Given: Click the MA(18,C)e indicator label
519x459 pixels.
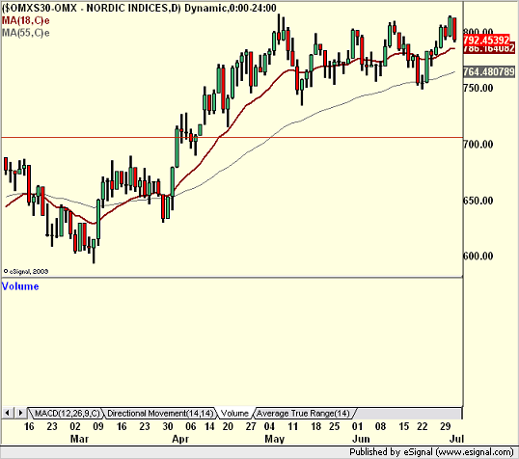Looking at the screenshot, I should [x=25, y=20].
